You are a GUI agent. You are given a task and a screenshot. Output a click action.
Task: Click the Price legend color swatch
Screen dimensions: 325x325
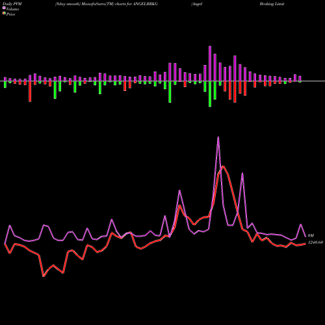point(4,14)
